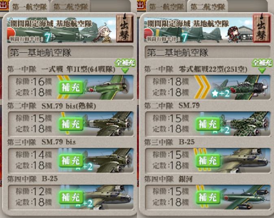The width and height of the screenshot is (274, 218).
Task: Click the 銀河 bomber aircraft image
Action: tap(246, 197)
